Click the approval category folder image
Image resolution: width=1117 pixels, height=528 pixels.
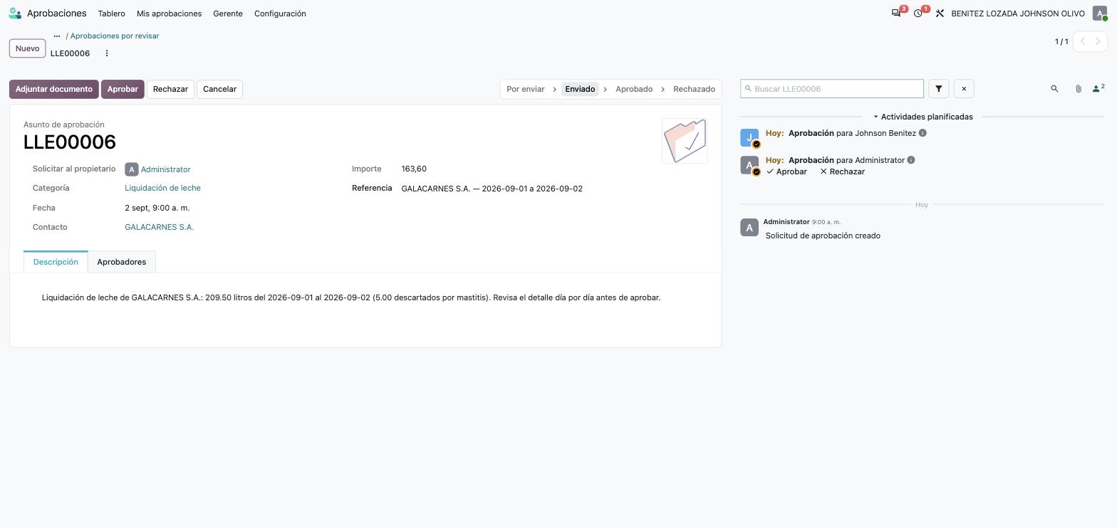685,141
